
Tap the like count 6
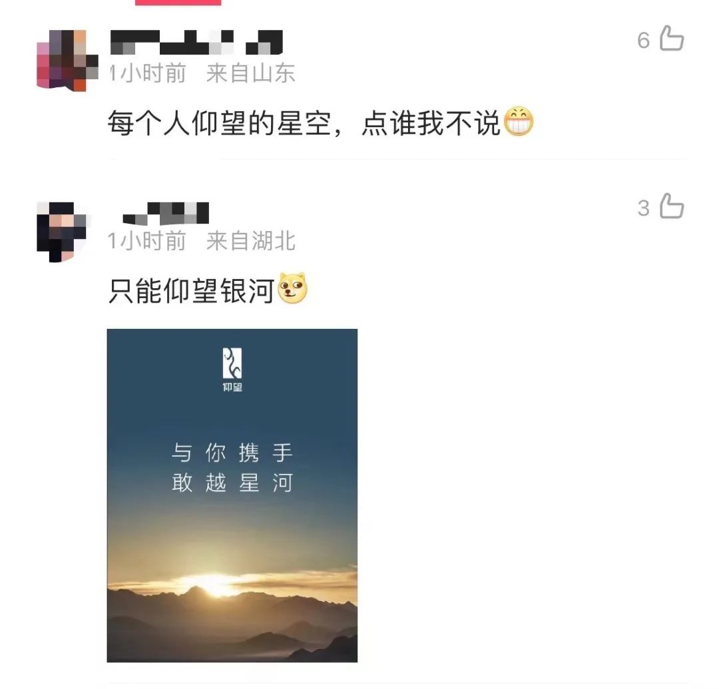(x=643, y=41)
